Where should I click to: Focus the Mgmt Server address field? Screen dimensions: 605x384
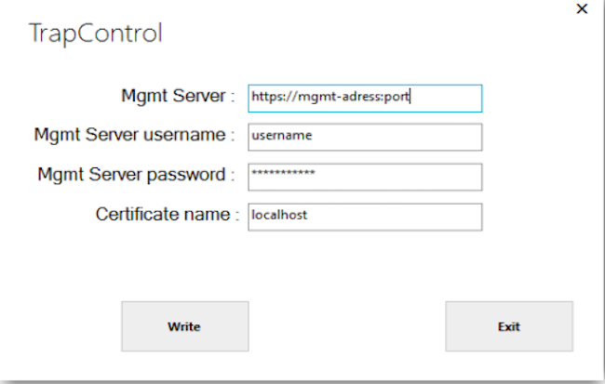[365, 97]
